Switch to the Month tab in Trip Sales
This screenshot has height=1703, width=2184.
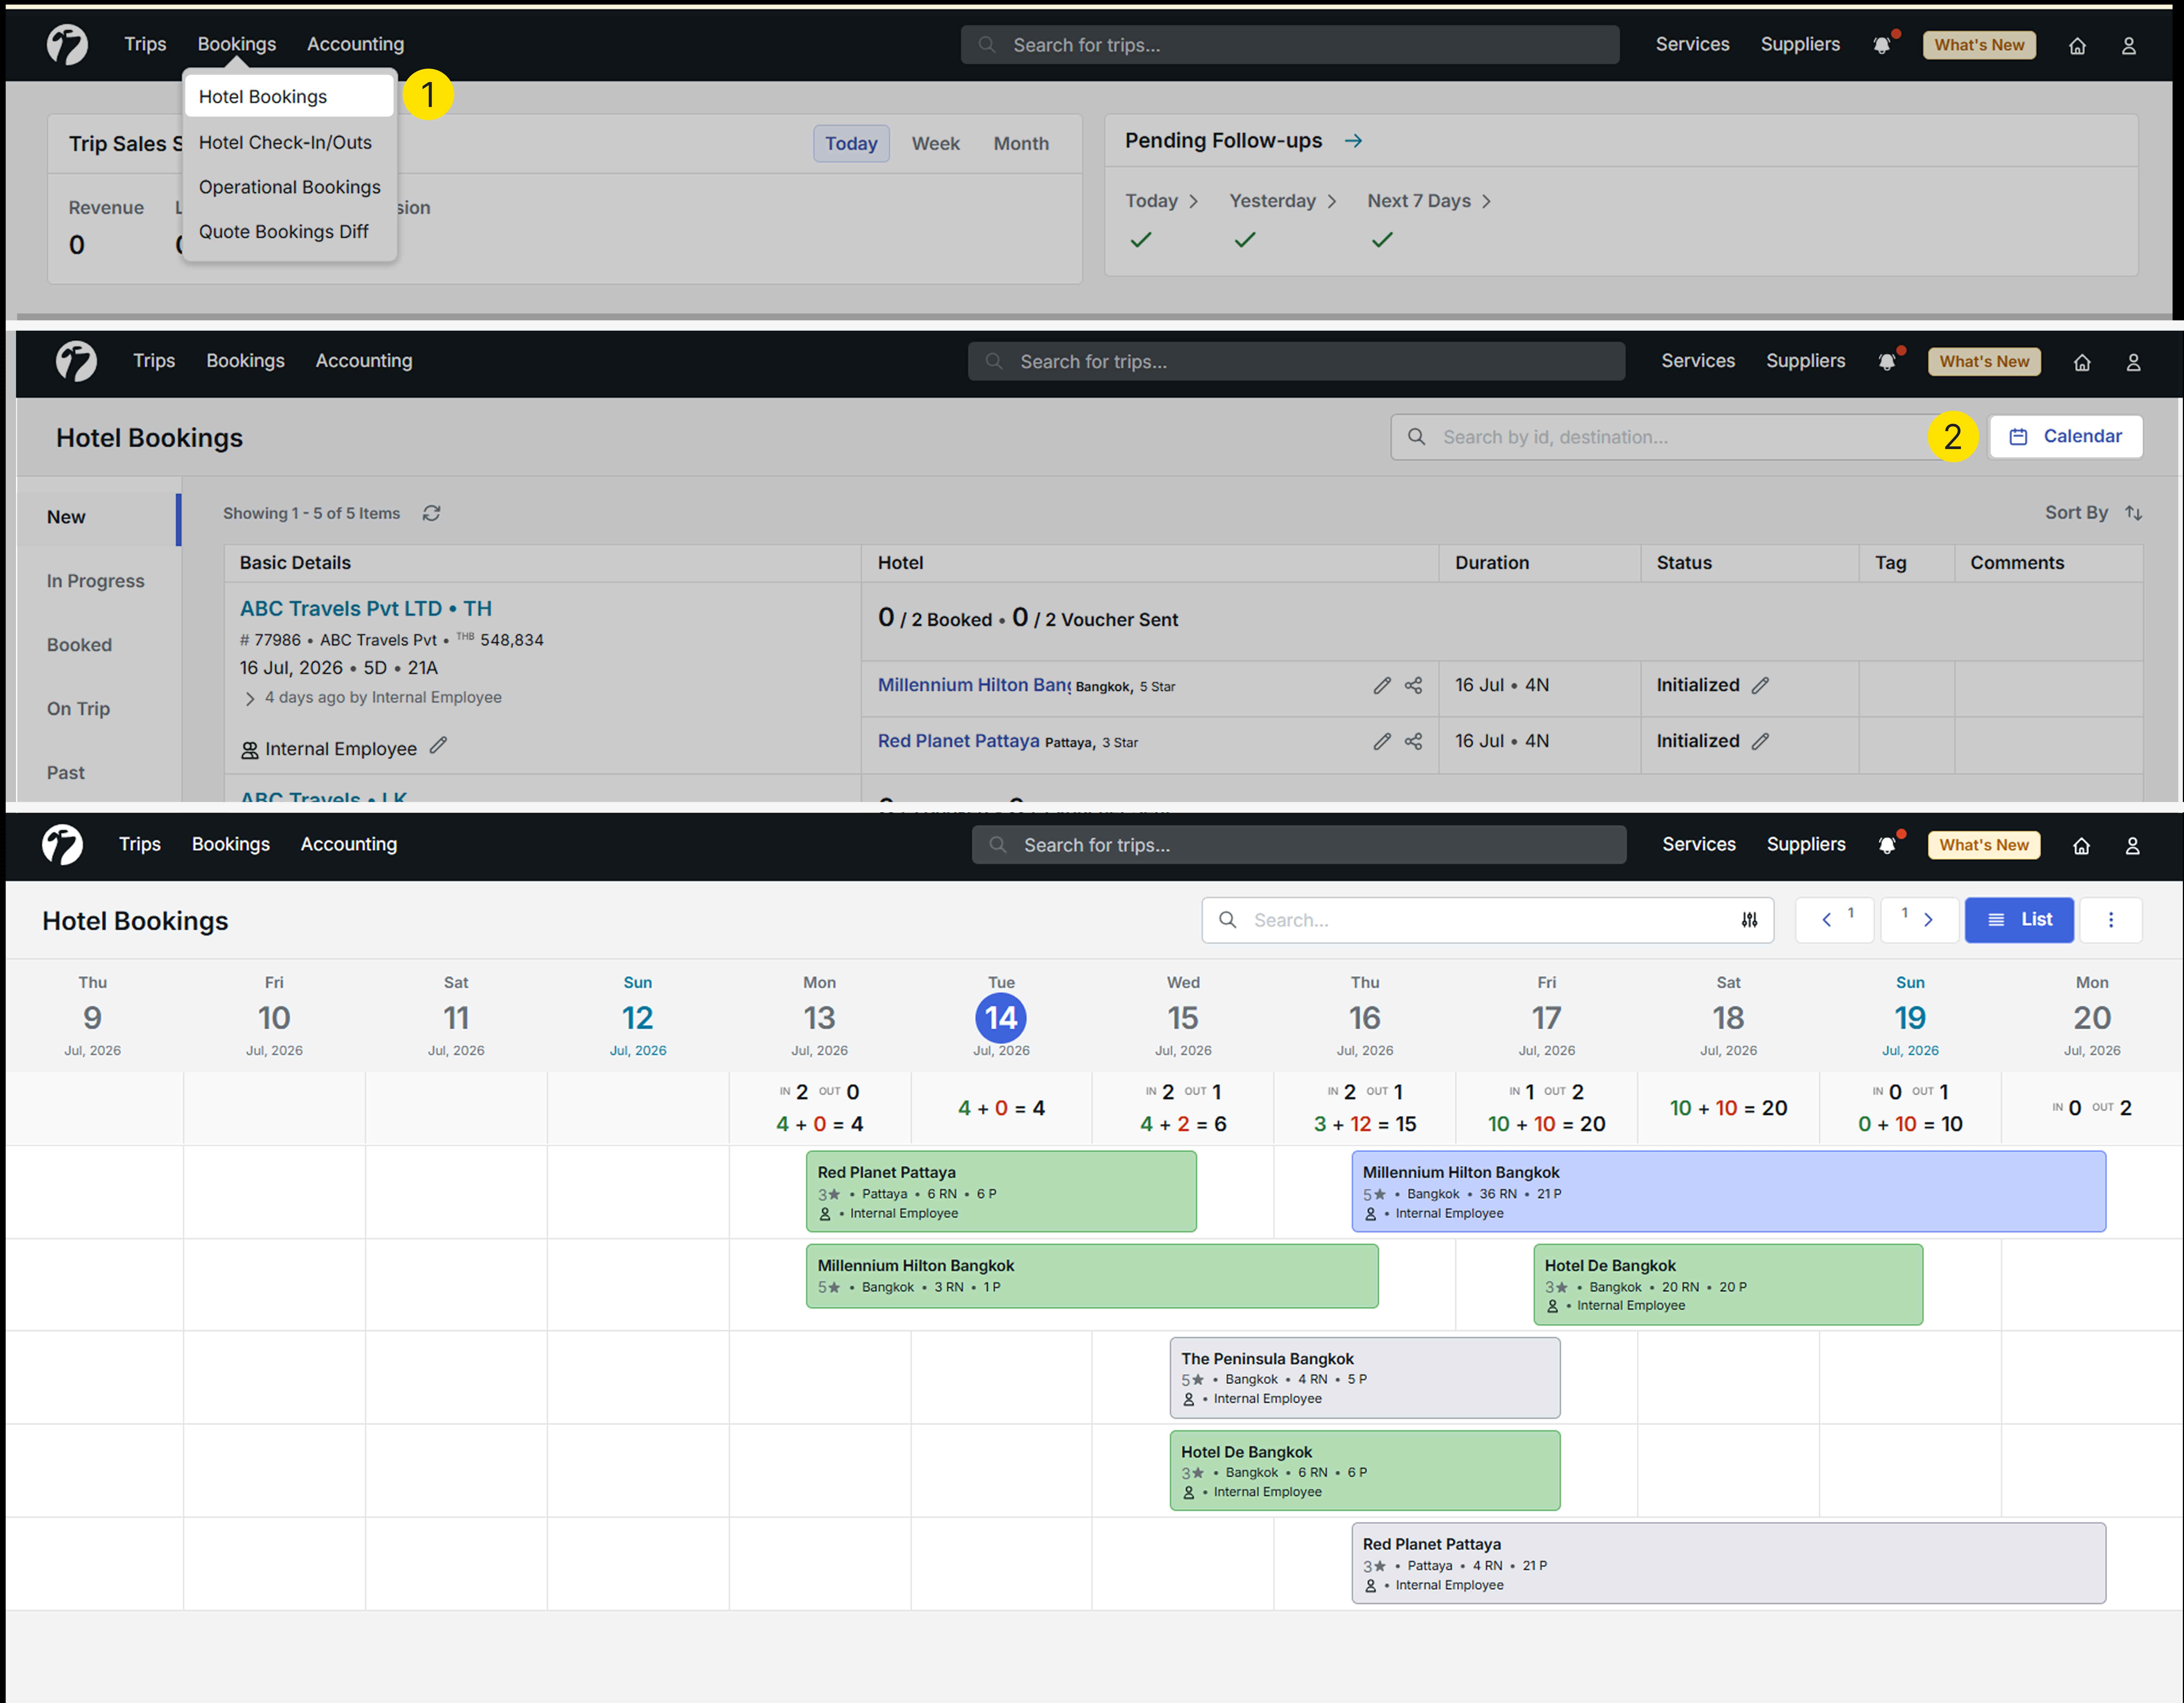[1021, 144]
